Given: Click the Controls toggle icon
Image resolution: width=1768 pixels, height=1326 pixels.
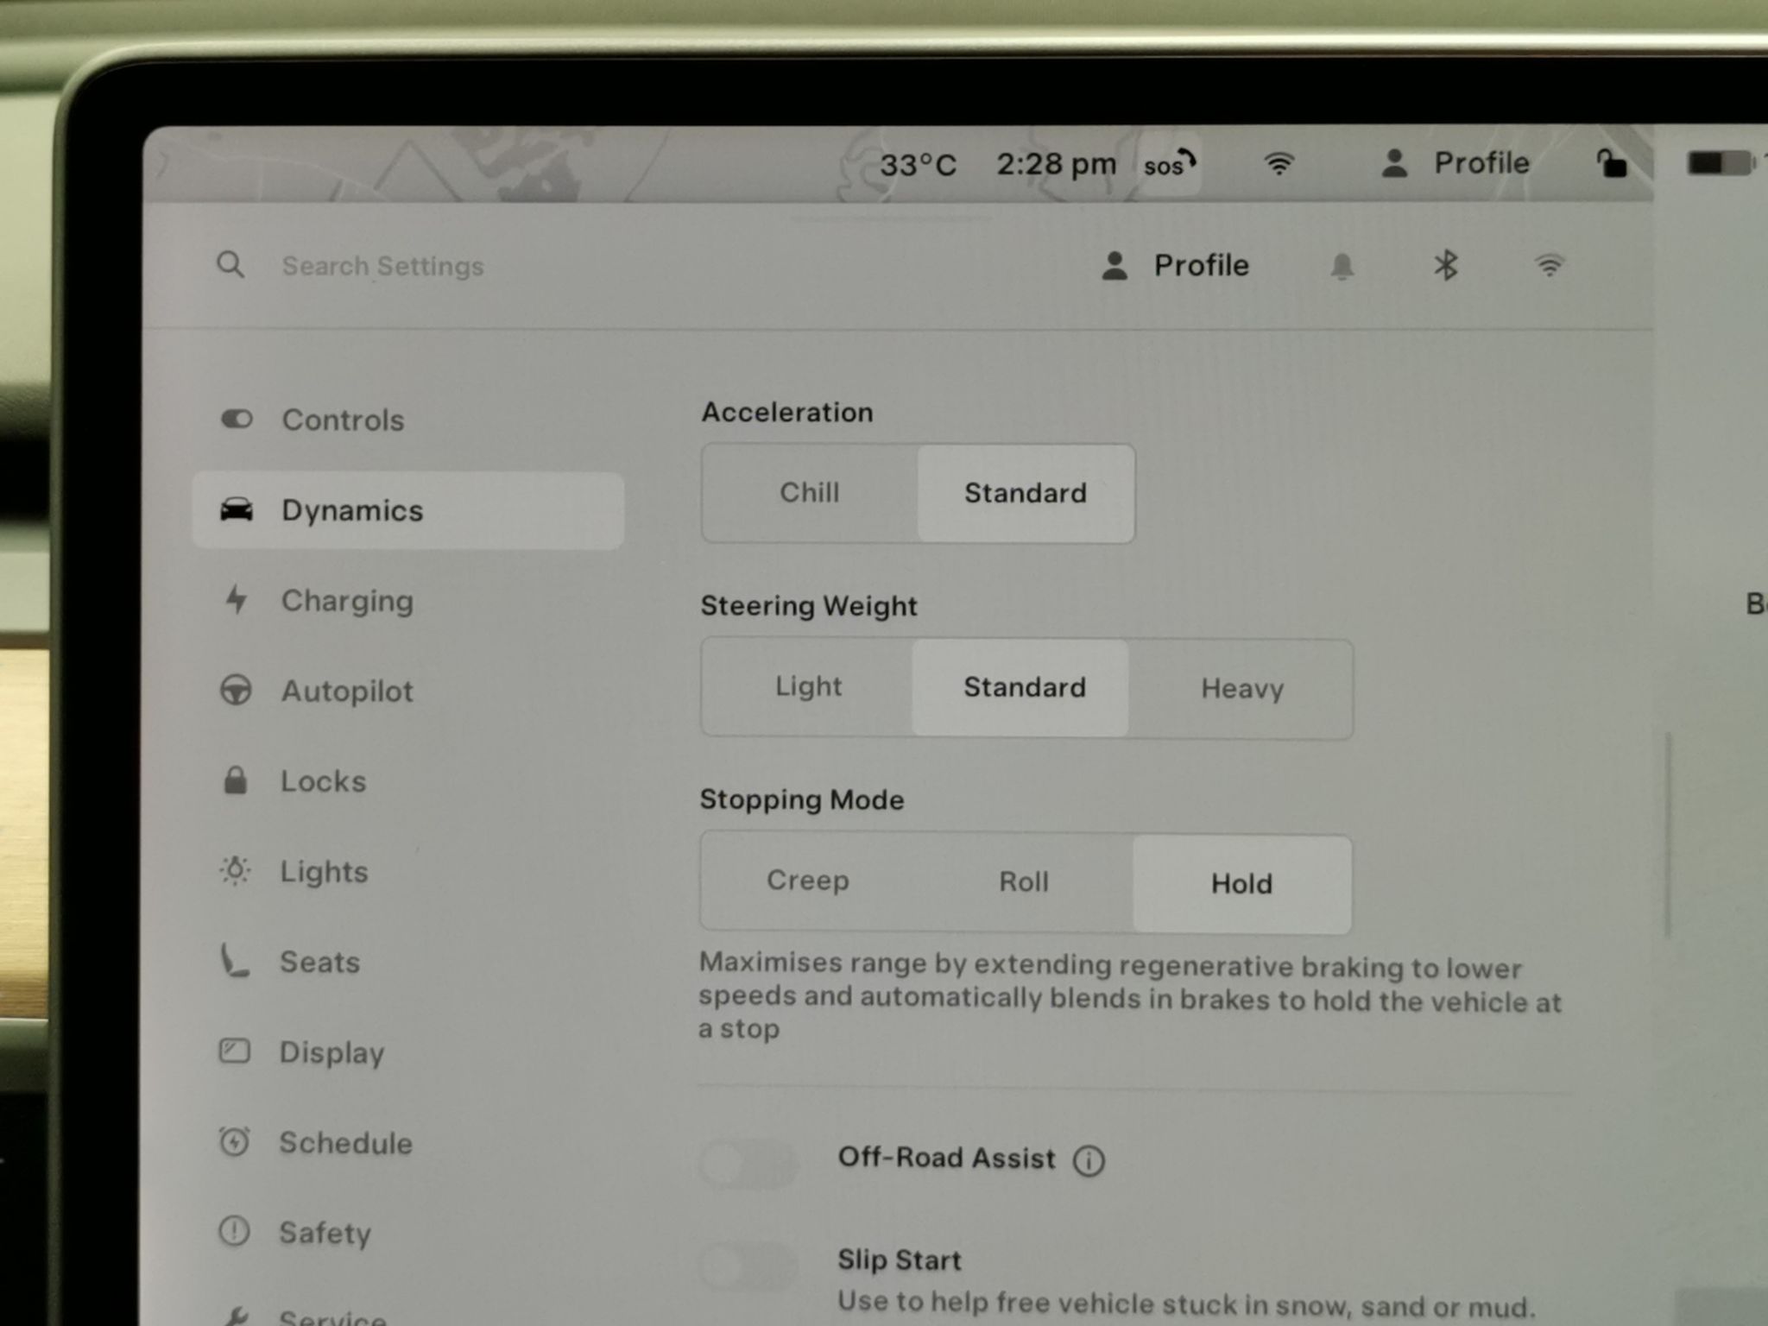Looking at the screenshot, I should pos(237,419).
